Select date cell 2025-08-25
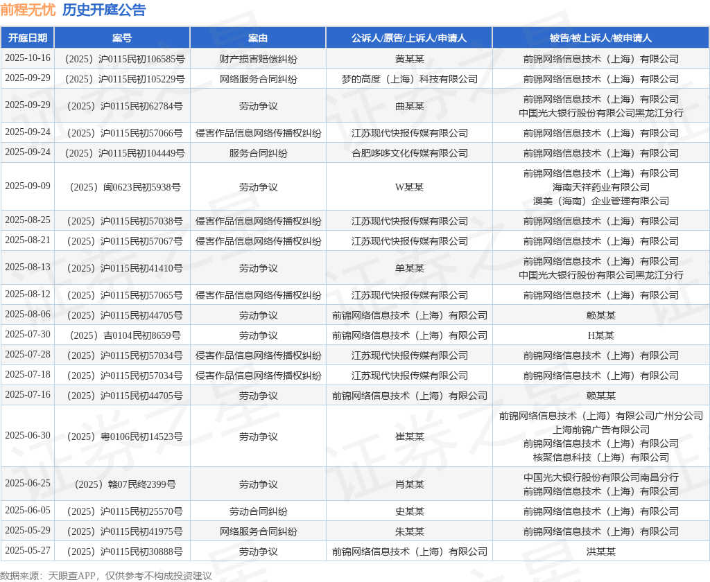This screenshot has height=582, width=710. point(28,220)
